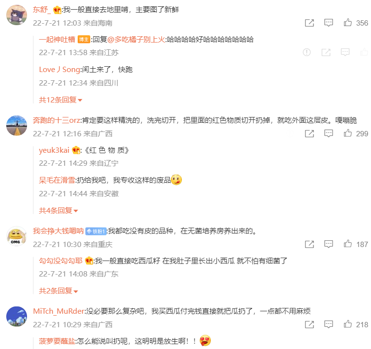Screen dimensions: 371x349
Task: Report 一起神吐槽's reply with the alert icon
Action: (x=307, y=52)
